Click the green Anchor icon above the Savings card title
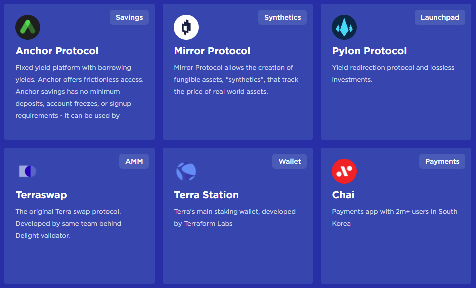This screenshot has width=476, height=288. tap(27, 27)
